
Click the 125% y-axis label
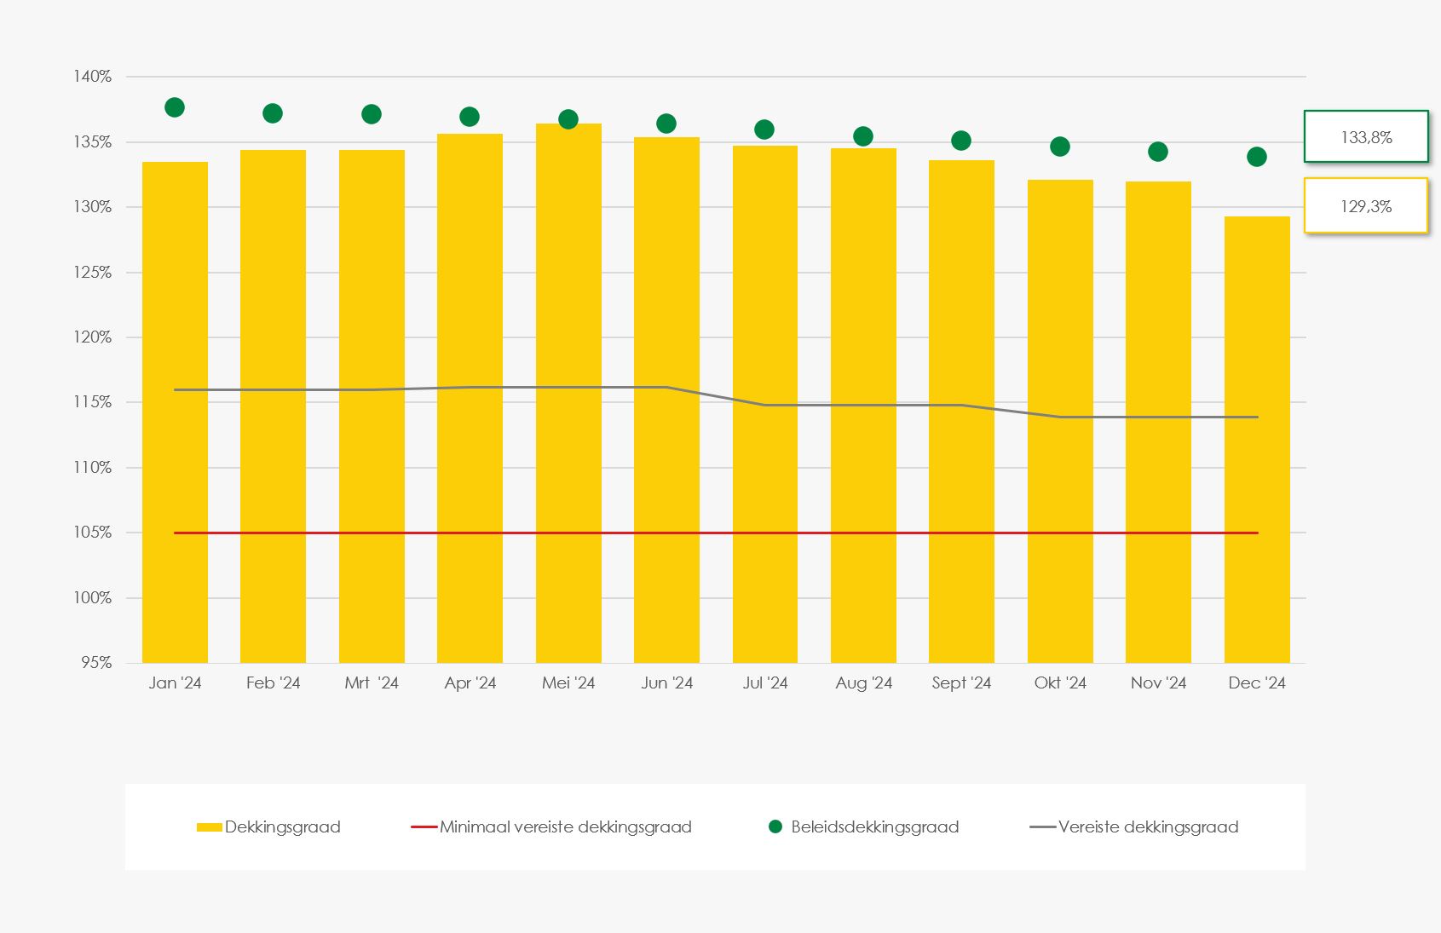(92, 272)
